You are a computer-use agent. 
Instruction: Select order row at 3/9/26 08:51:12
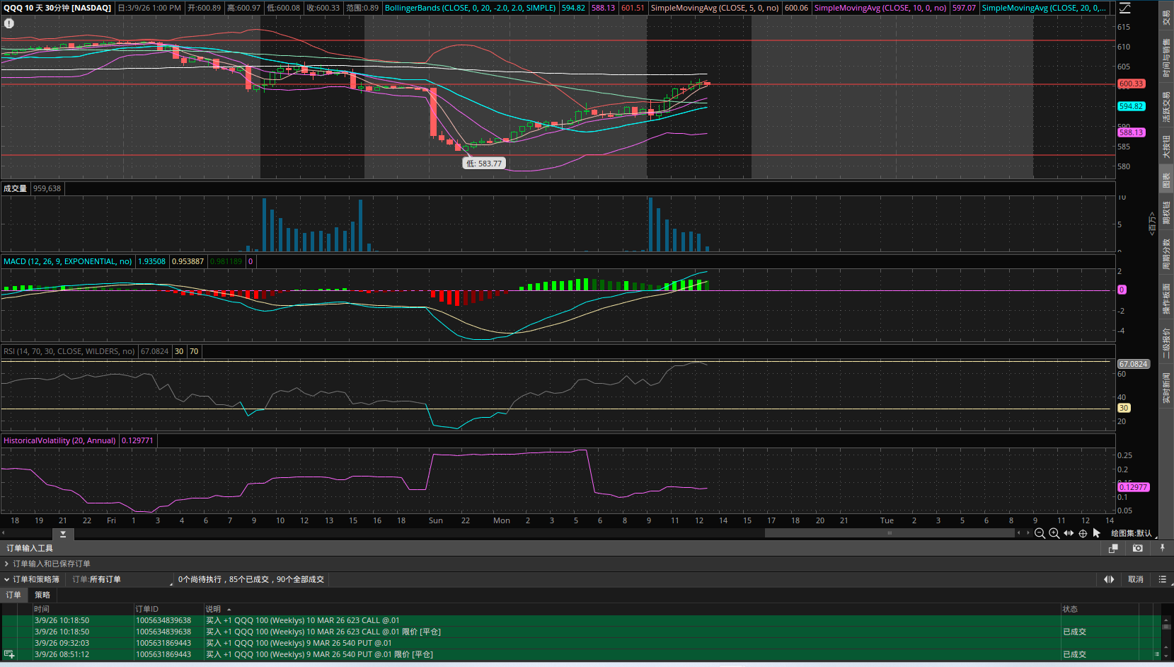click(580, 654)
